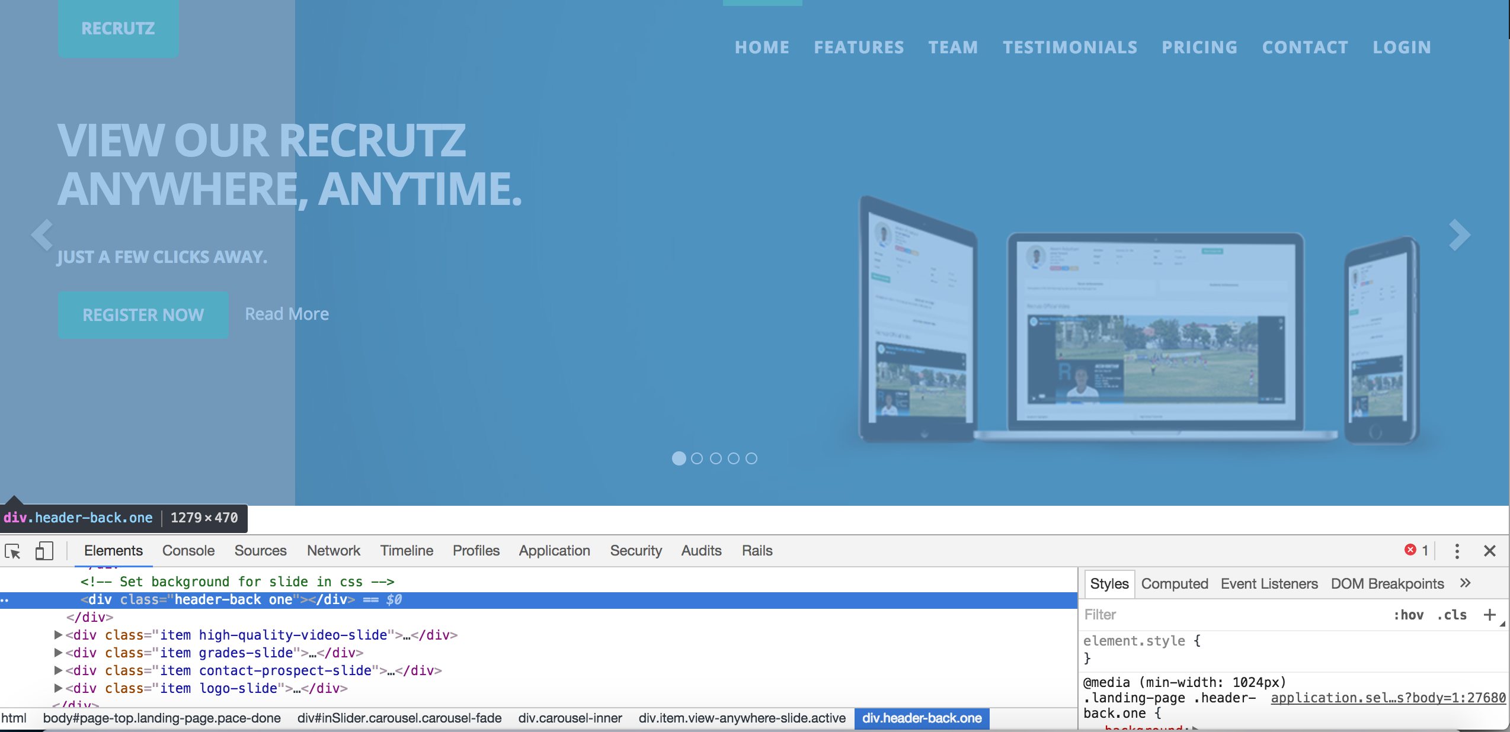The width and height of the screenshot is (1510, 732).
Task: Expand the logo-slide div node
Action: (58, 688)
